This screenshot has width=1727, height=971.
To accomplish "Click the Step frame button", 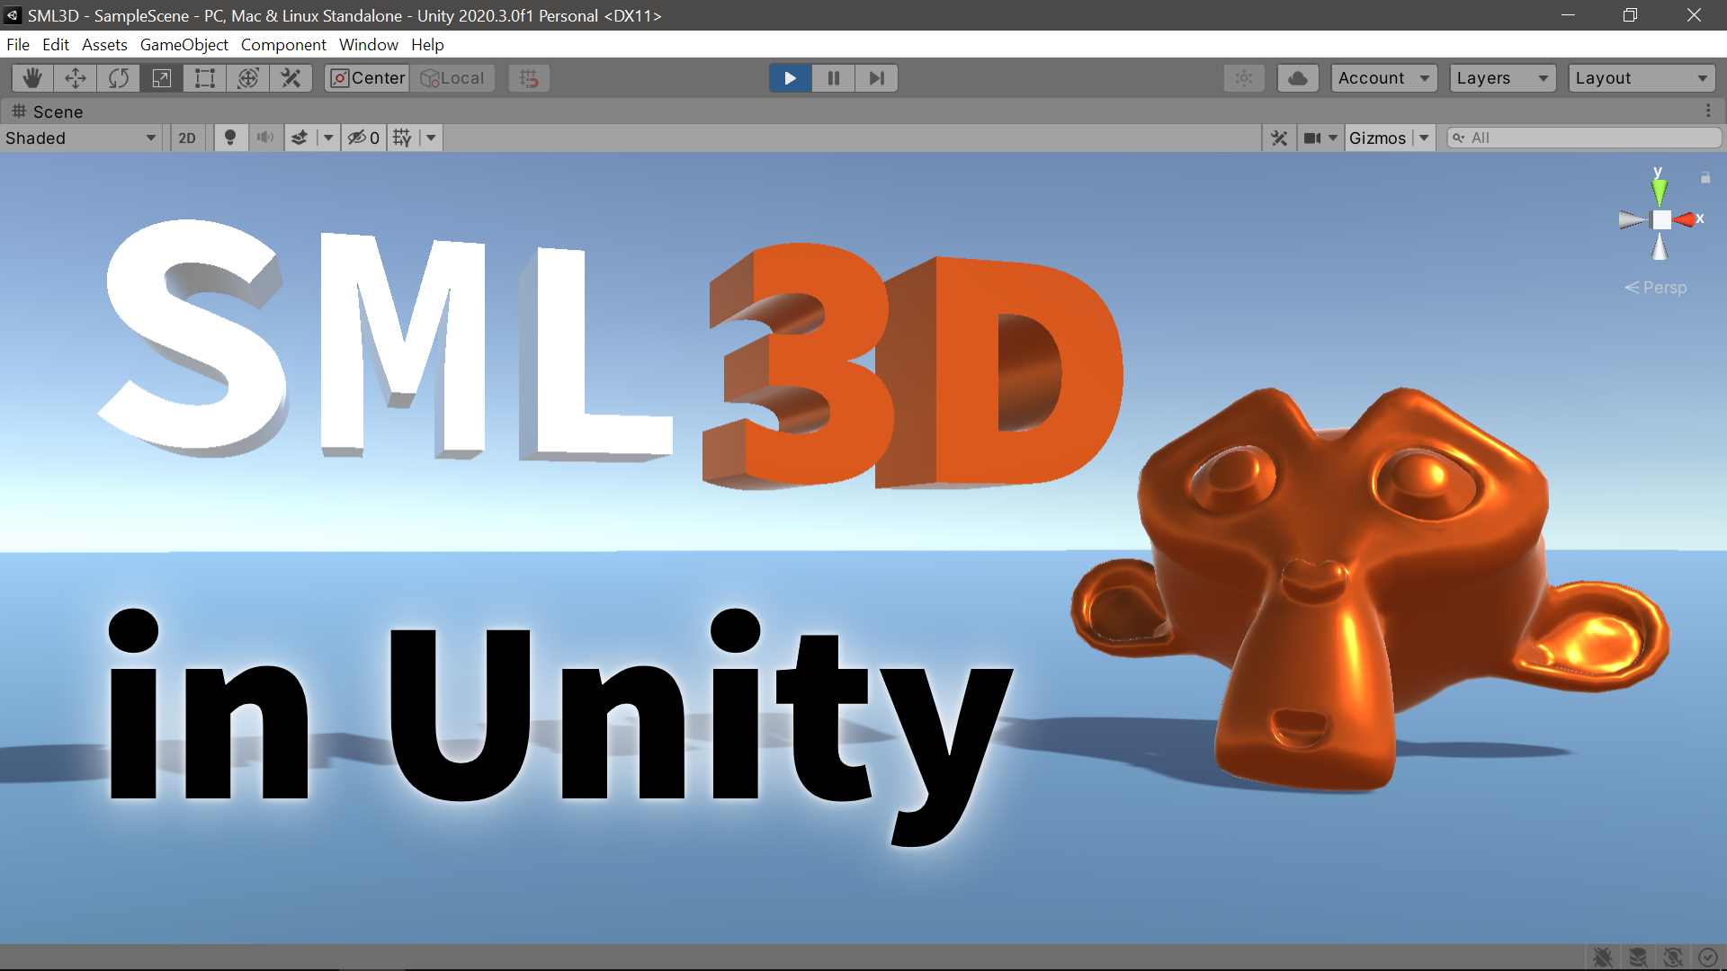I will [876, 78].
